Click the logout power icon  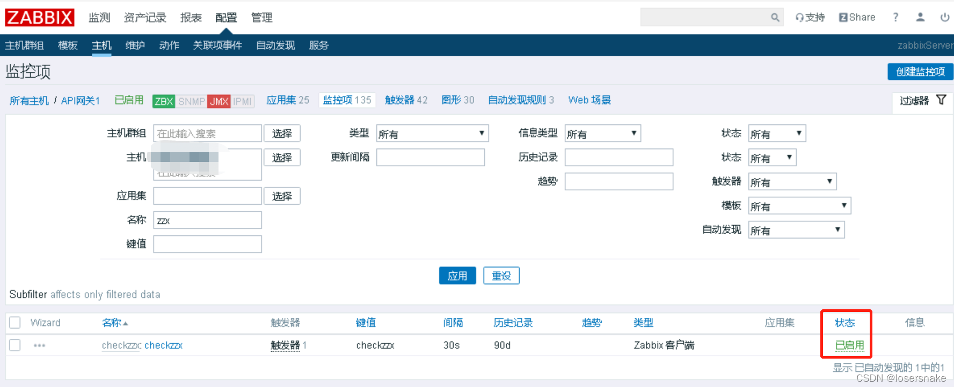point(945,17)
